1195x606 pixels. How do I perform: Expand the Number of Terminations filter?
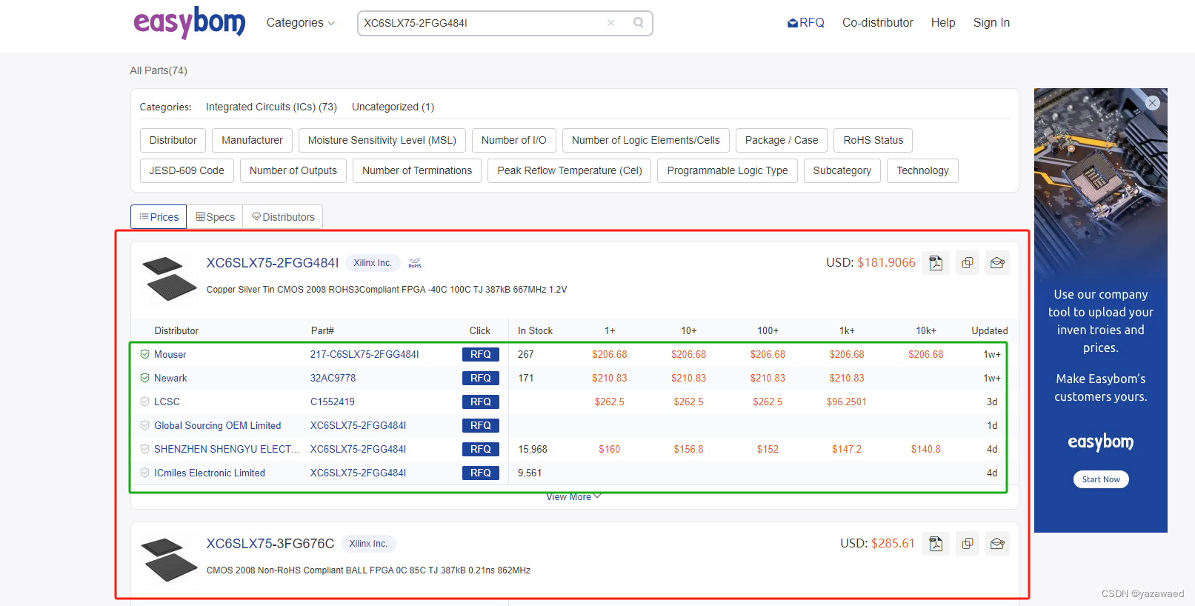tap(417, 170)
